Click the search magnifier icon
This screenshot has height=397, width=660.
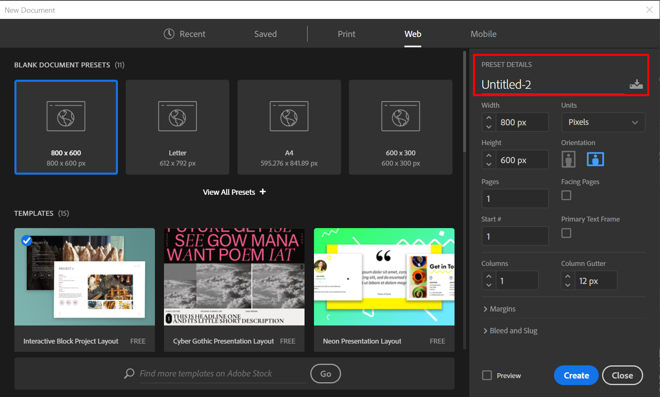click(x=129, y=374)
